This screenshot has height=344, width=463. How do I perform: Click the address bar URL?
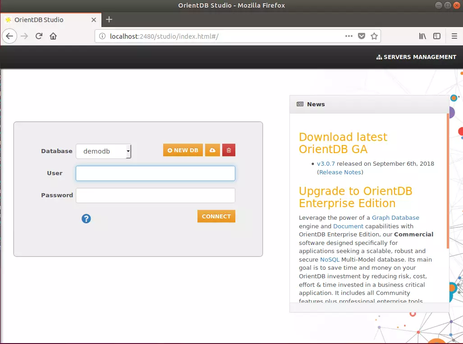pos(164,36)
